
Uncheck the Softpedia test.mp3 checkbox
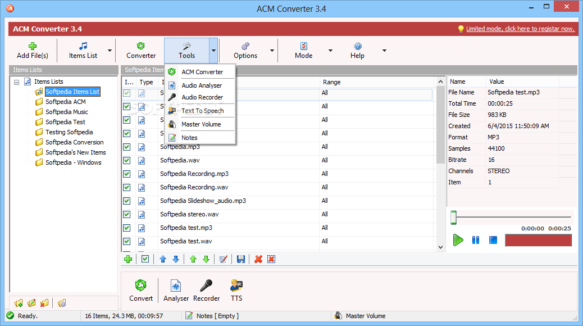[x=127, y=228]
